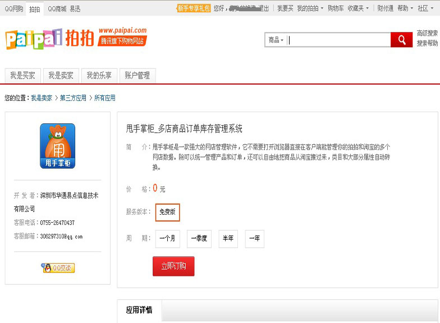Screen dimensions: 440x323
Task: Expand the 社区 dropdown
Action: 425,8
